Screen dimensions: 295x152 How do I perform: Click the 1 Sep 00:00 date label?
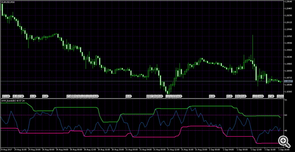(x=214, y=150)
